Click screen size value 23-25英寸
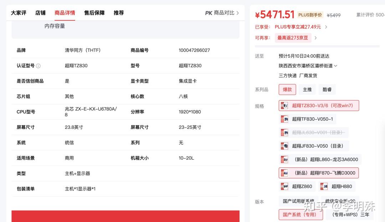Viewport: 385px width, 222px height. pyautogui.click(x=190, y=127)
